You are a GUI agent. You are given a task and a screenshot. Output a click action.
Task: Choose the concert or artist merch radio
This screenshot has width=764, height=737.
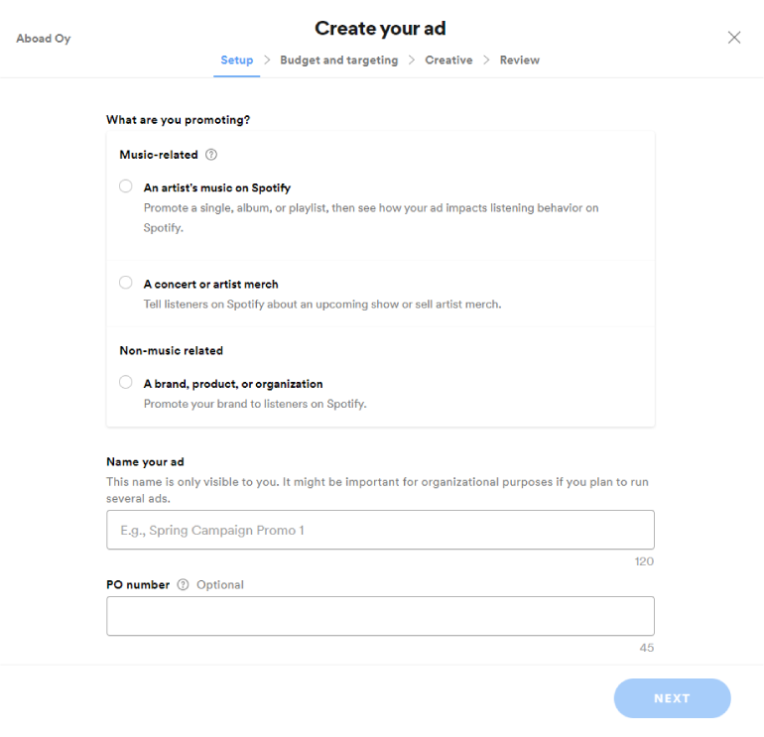126,283
